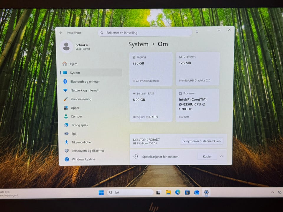Viewport: 283px width, 212px height.
Task: Show hidden system tray icons
Action: tap(272, 192)
